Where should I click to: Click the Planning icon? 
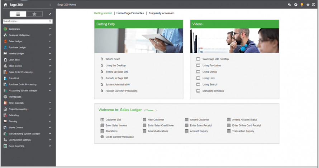[x=5, y=122]
